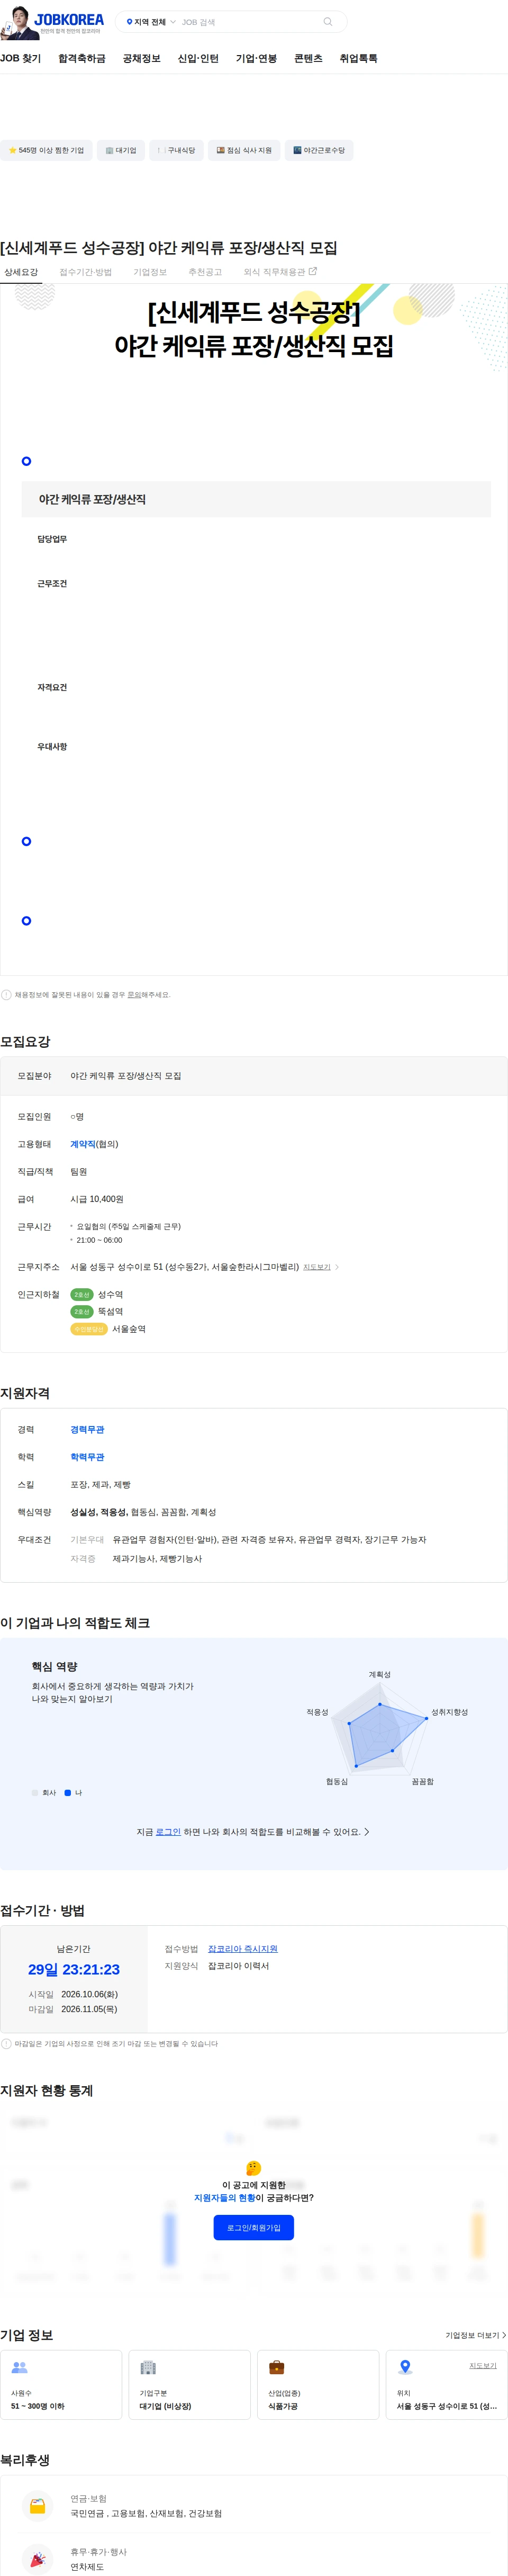
Task: Click the search magnifier icon
Action: point(327,22)
